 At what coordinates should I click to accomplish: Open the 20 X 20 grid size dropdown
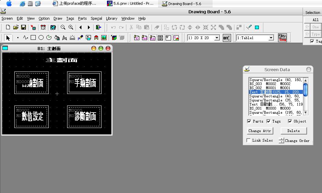(x=217, y=38)
